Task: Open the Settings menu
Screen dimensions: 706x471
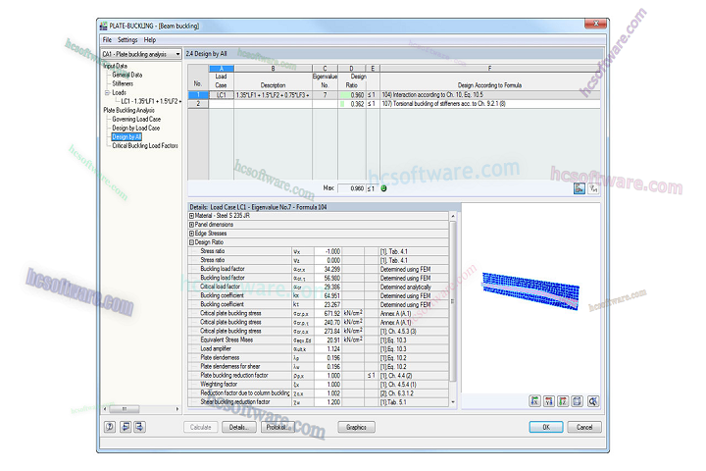Action: click(x=127, y=39)
